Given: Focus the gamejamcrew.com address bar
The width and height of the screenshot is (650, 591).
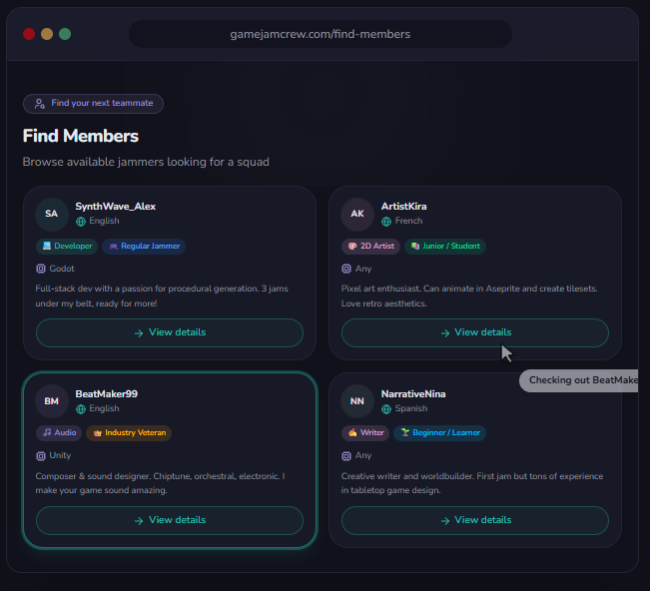Looking at the screenshot, I should pyautogui.click(x=320, y=34).
